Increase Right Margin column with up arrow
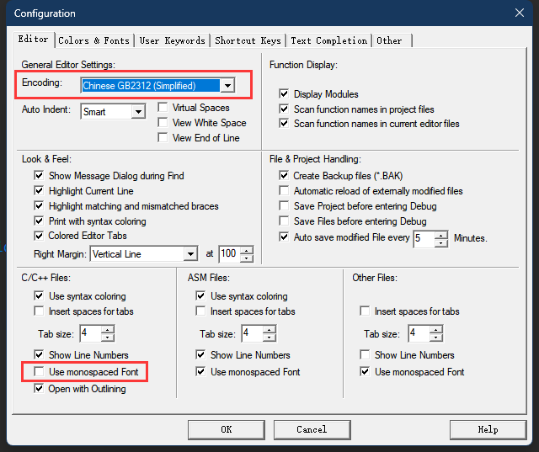 click(x=247, y=250)
